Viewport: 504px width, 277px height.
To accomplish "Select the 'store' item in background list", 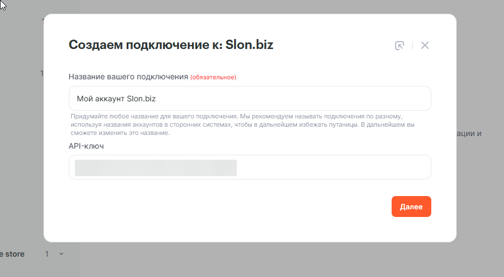I will click(x=13, y=254).
